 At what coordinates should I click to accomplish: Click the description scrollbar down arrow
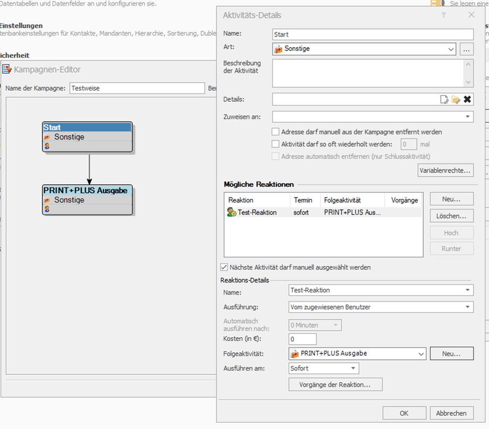point(468,82)
